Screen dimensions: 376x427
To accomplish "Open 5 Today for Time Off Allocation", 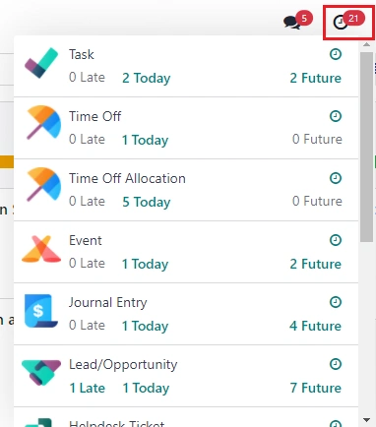I will 147,202.
